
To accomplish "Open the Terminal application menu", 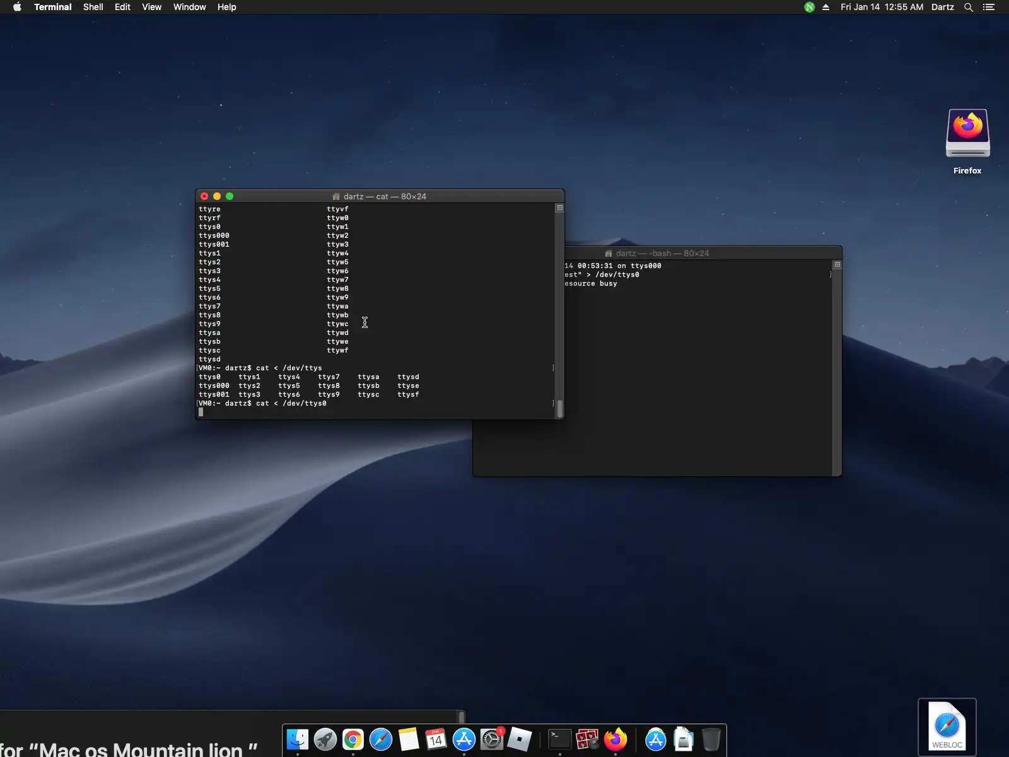I will [53, 7].
